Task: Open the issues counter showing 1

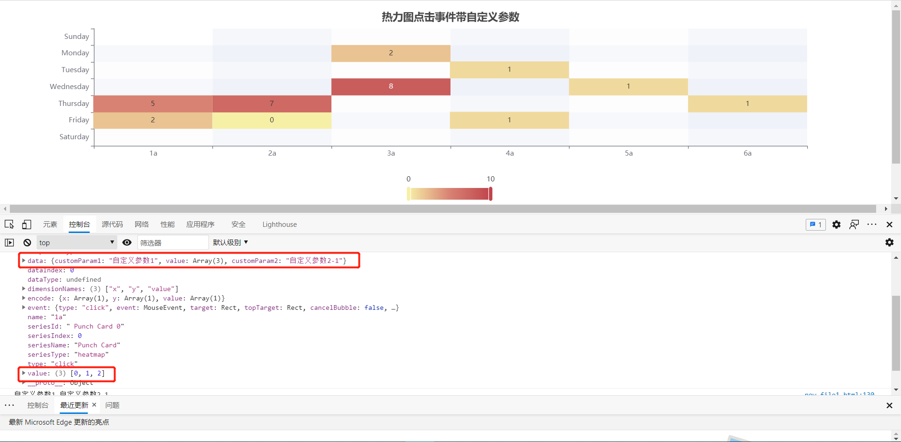Action: pos(816,225)
